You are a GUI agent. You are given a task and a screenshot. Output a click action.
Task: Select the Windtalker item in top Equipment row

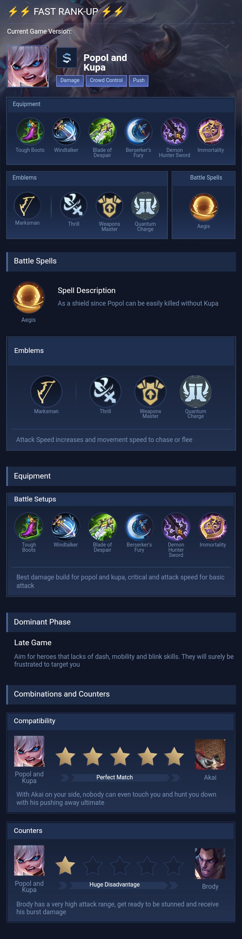click(66, 132)
